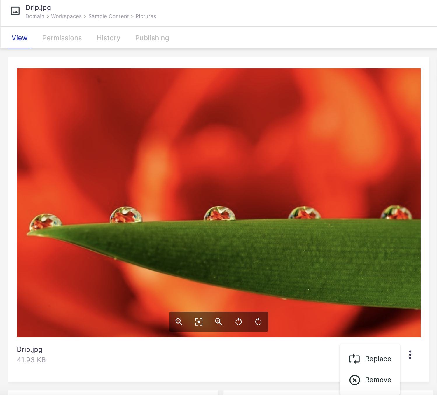The image size is (437, 395).
Task: Choose Remove from the popup menu
Action: coord(370,380)
